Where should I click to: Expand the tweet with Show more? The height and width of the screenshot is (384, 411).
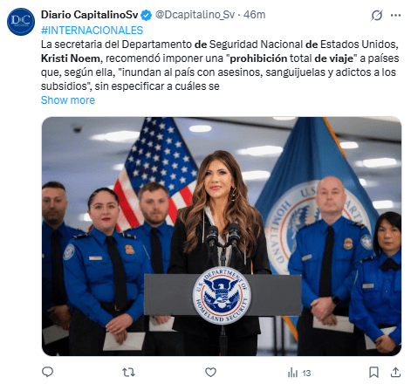click(68, 100)
